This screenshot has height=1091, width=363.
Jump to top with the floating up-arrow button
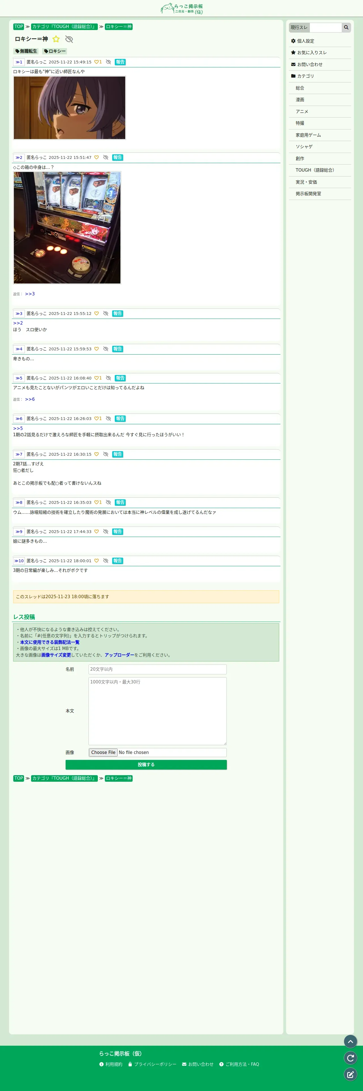350,1041
